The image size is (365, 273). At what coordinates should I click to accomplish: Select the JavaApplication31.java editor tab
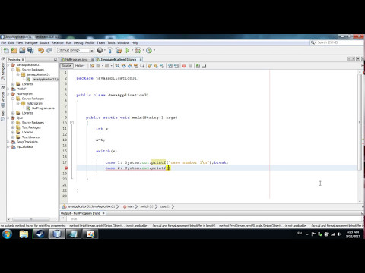pos(119,60)
